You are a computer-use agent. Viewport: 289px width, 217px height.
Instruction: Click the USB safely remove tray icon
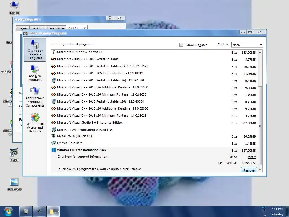pyautogui.click(x=264, y=214)
